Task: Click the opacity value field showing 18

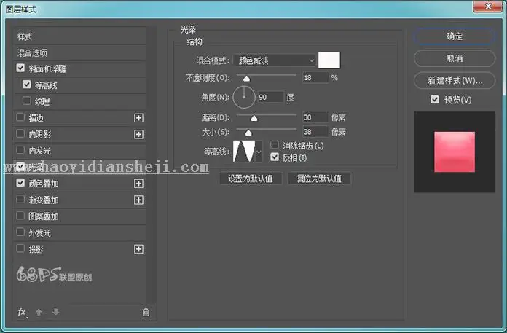Action: pyautogui.click(x=315, y=77)
